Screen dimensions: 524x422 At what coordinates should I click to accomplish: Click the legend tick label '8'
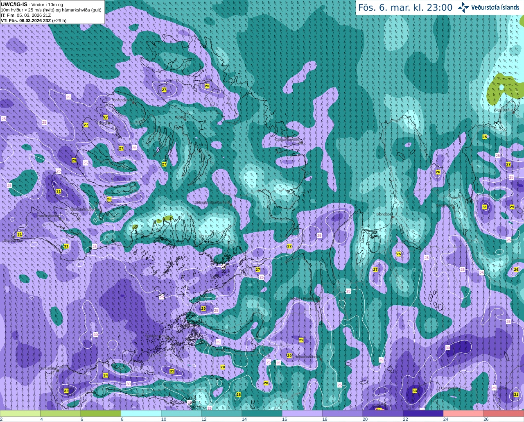pyautogui.click(x=122, y=419)
